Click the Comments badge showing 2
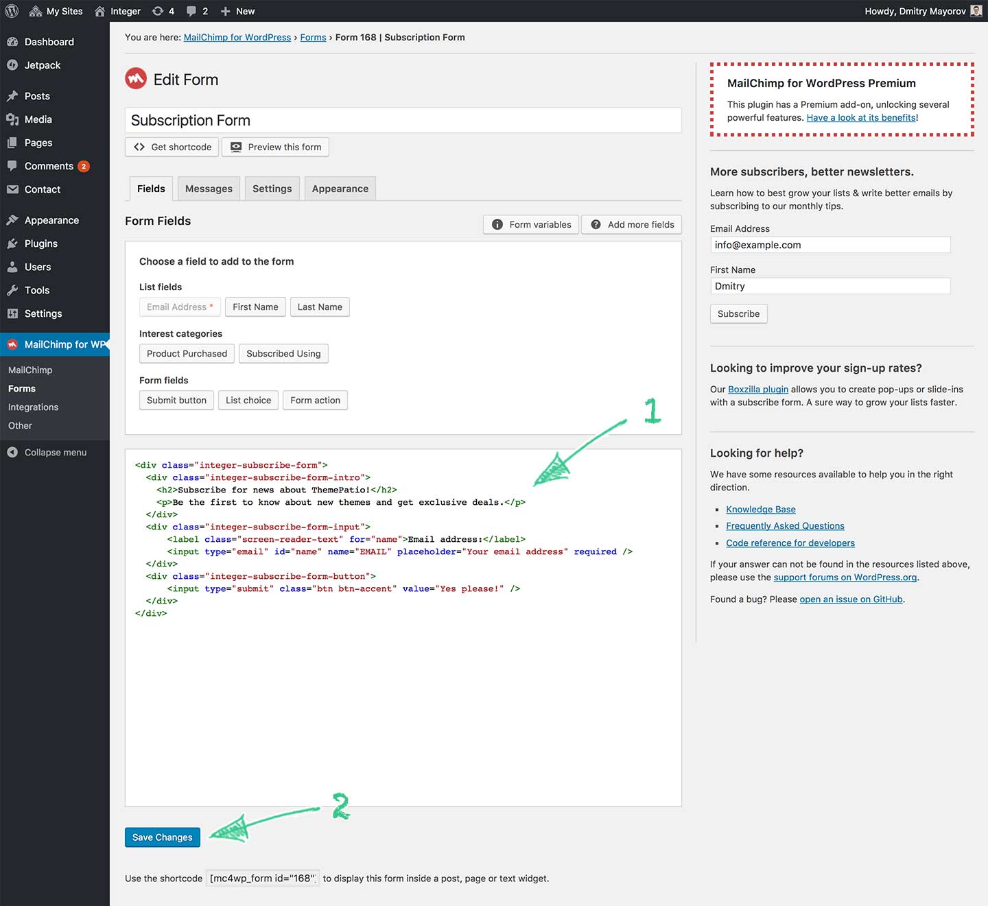 pyautogui.click(x=84, y=166)
